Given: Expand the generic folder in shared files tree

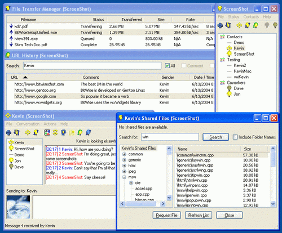Looking at the screenshot, I should click(124, 160).
